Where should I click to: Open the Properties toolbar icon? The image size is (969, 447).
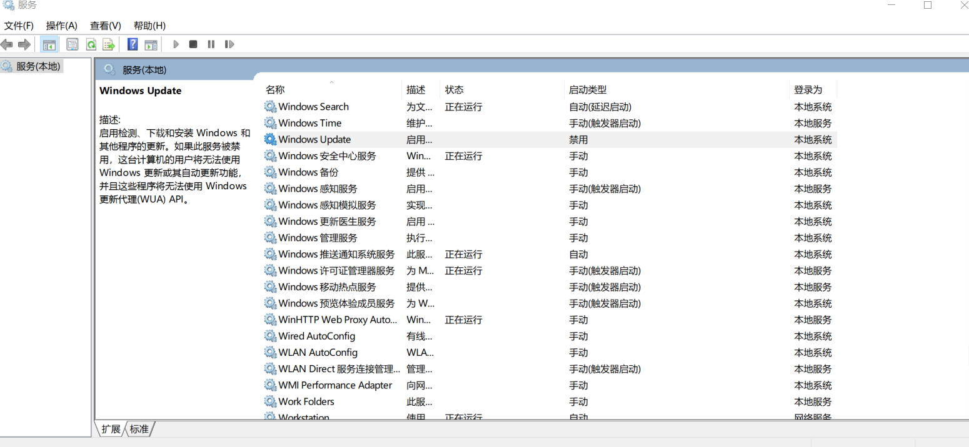pyautogui.click(x=73, y=44)
